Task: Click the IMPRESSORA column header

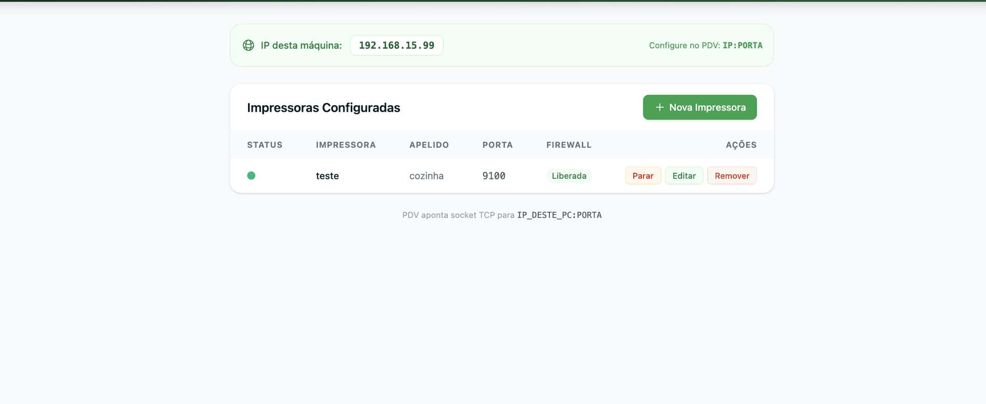Action: [x=346, y=145]
